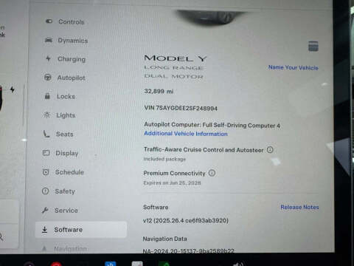Open the Release Notes link
This screenshot has height=266, width=354.
[x=299, y=207]
